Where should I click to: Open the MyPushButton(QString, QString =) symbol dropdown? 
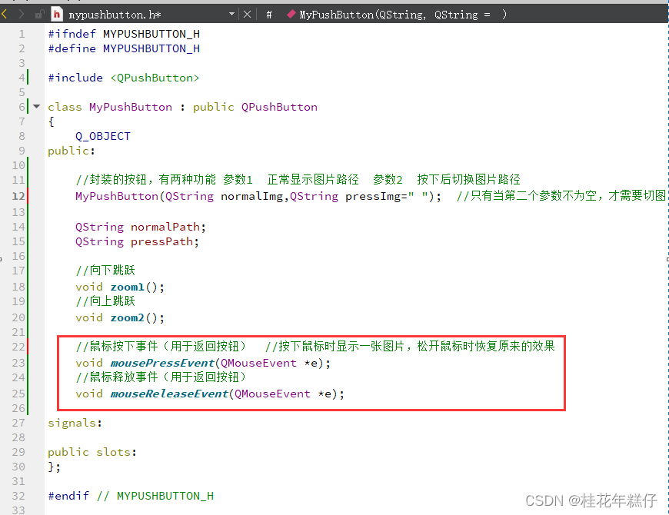pos(403,15)
